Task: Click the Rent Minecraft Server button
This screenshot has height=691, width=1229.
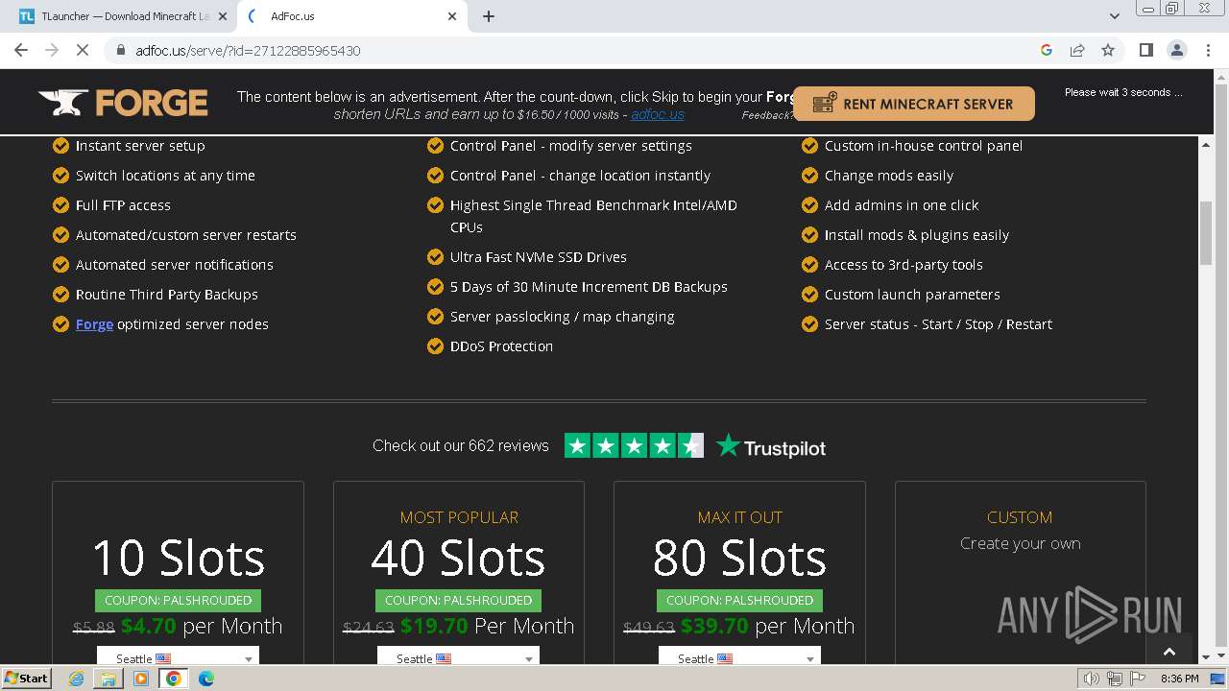Action: coord(913,104)
